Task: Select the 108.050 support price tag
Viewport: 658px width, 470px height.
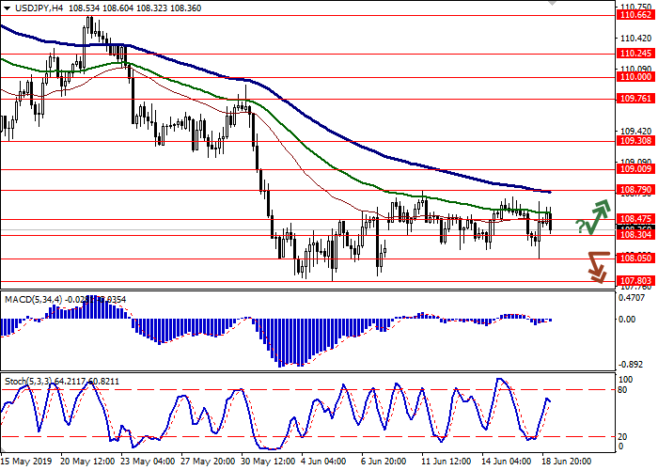Action: point(634,258)
